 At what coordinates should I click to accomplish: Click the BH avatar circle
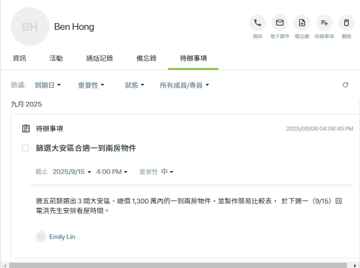(30, 27)
